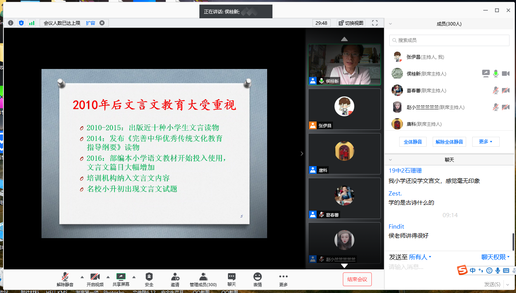This screenshot has width=516, height=293.
Task: Expand the 聊天权限 dropdown
Action: (495, 257)
